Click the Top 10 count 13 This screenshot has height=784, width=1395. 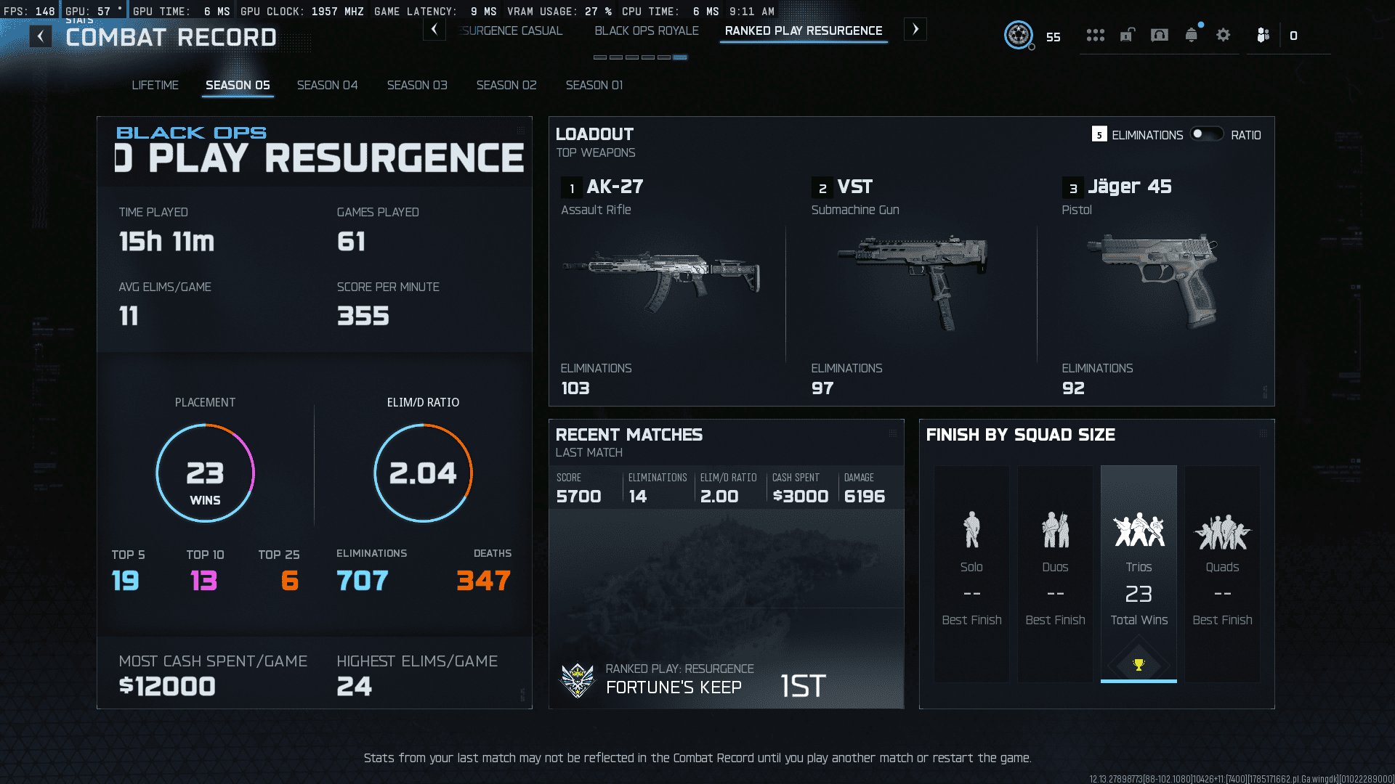[x=204, y=580]
